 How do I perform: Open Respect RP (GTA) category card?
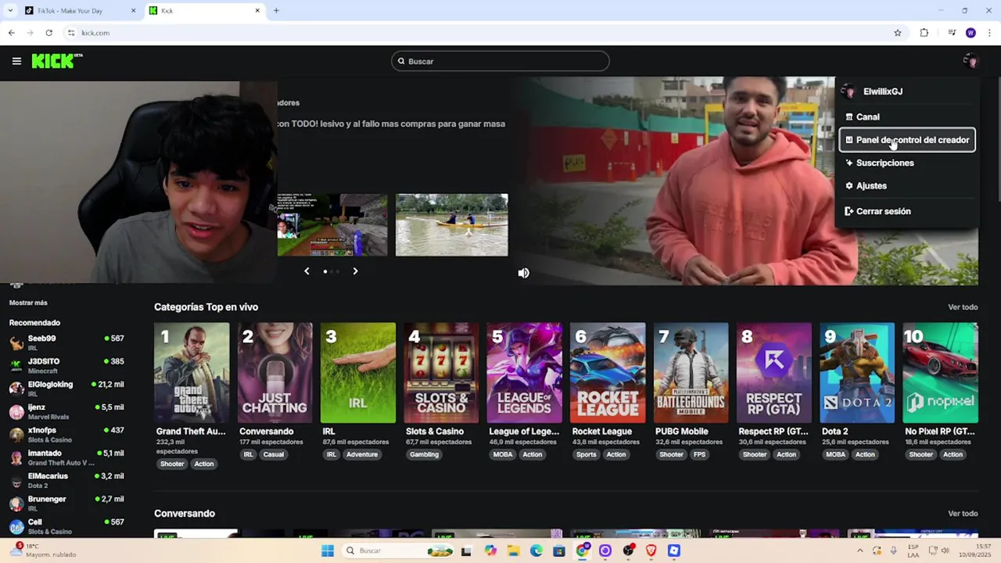(774, 373)
